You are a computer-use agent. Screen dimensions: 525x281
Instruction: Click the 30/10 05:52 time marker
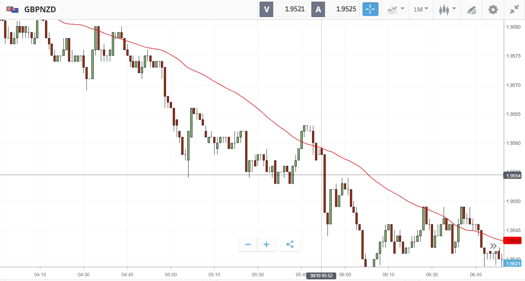point(321,276)
